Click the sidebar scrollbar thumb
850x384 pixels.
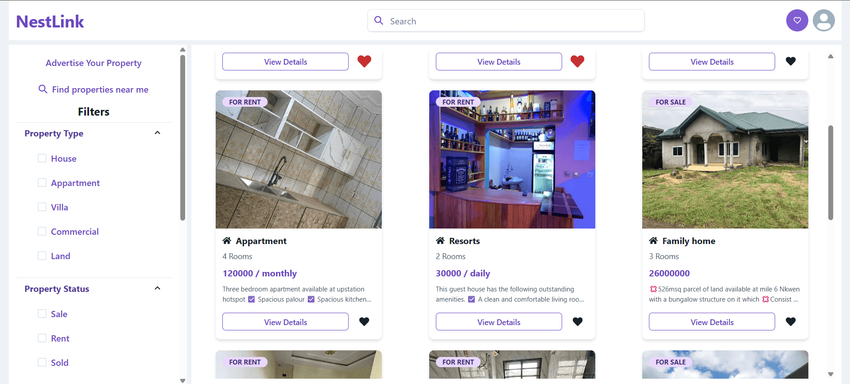pyautogui.click(x=182, y=137)
